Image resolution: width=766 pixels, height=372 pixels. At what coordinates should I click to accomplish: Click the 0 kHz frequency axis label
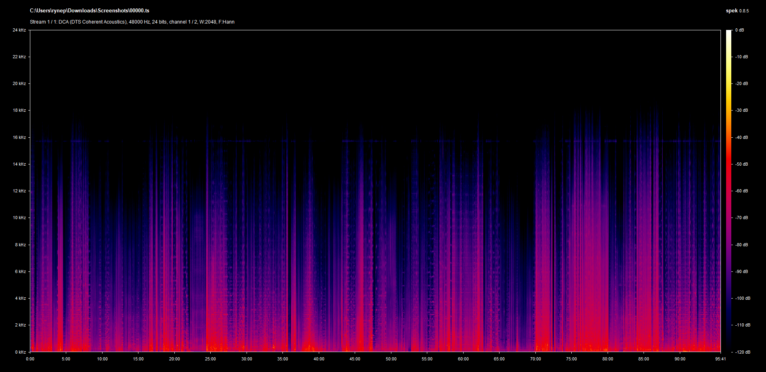[20, 352]
